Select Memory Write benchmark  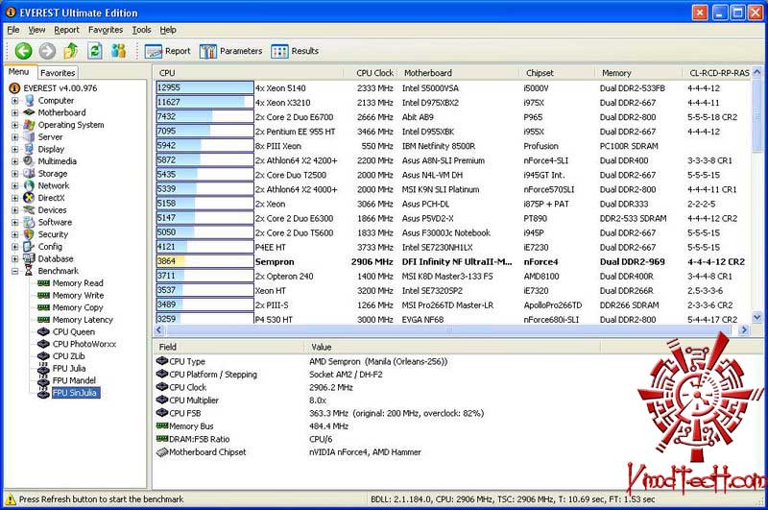click(78, 296)
